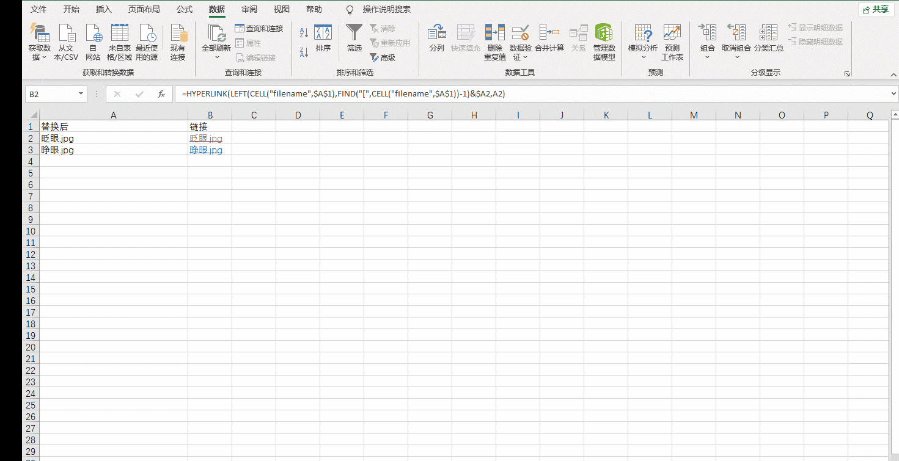Switch to Review (审阅) tab

(249, 9)
